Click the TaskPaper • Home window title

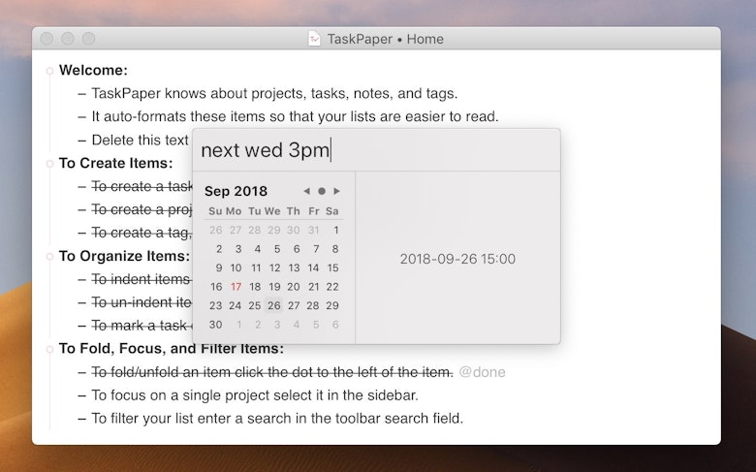385,39
